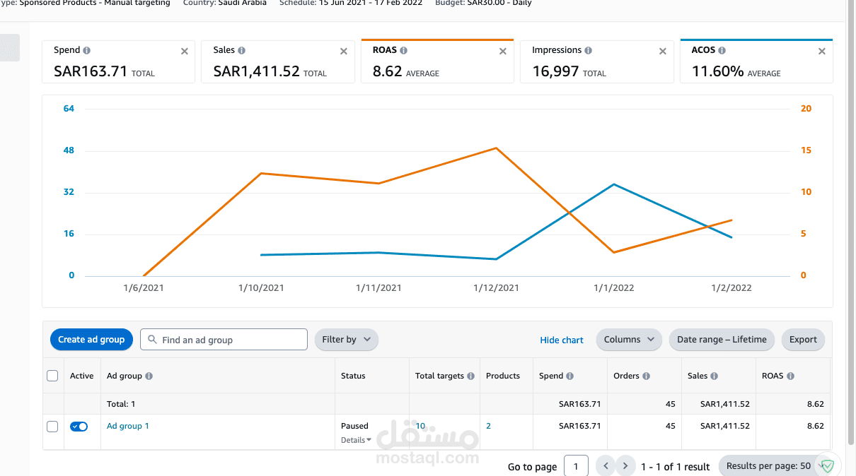Close the ACOS metric card
856x476 pixels.
(x=822, y=52)
